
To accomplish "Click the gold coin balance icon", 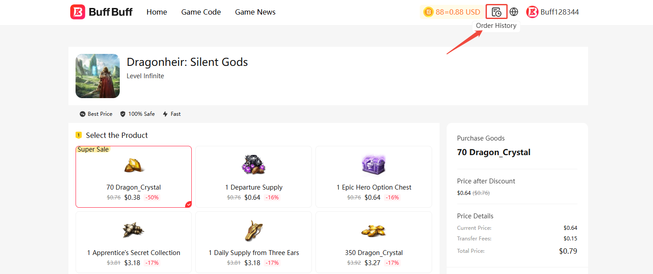I will [x=428, y=12].
